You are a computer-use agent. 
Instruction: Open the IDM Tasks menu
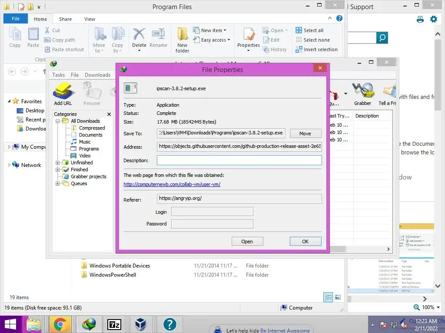pyautogui.click(x=59, y=75)
